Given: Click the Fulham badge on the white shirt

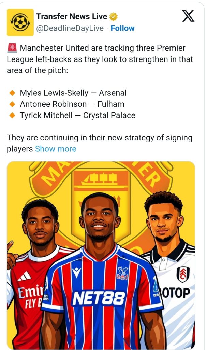Looking at the screenshot, I should tap(183, 274).
